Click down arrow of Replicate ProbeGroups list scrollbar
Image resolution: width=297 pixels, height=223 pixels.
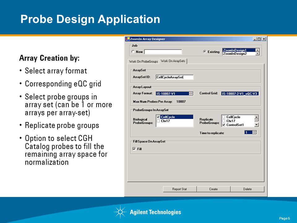point(256,125)
